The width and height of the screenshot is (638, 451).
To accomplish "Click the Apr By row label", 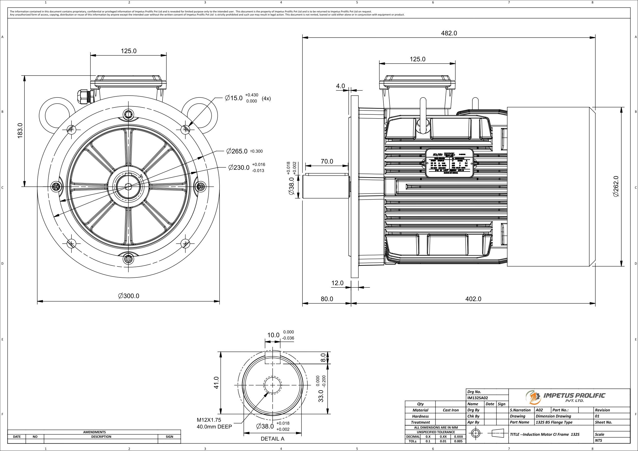I will coord(473,422).
